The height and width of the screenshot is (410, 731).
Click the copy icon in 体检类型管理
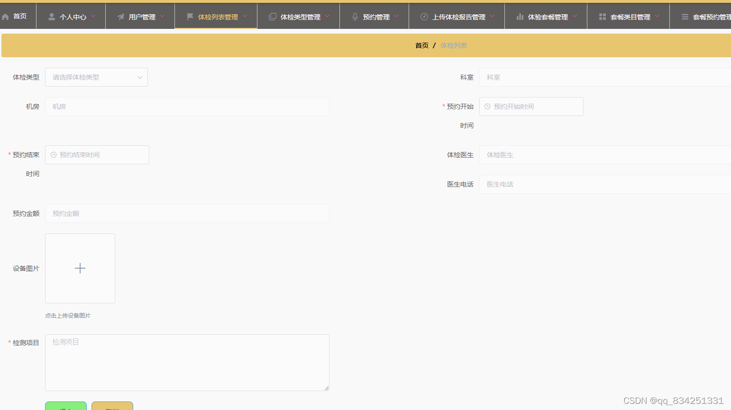pyautogui.click(x=273, y=17)
